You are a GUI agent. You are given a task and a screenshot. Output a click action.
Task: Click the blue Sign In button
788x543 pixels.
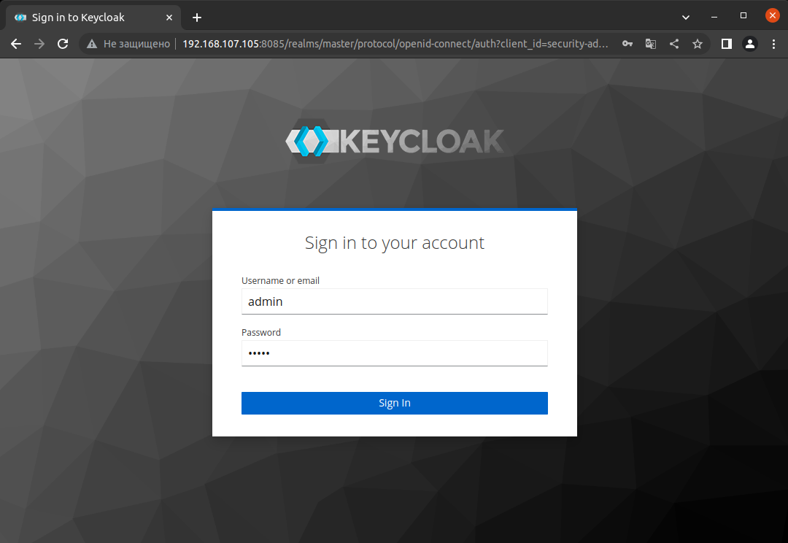click(395, 403)
